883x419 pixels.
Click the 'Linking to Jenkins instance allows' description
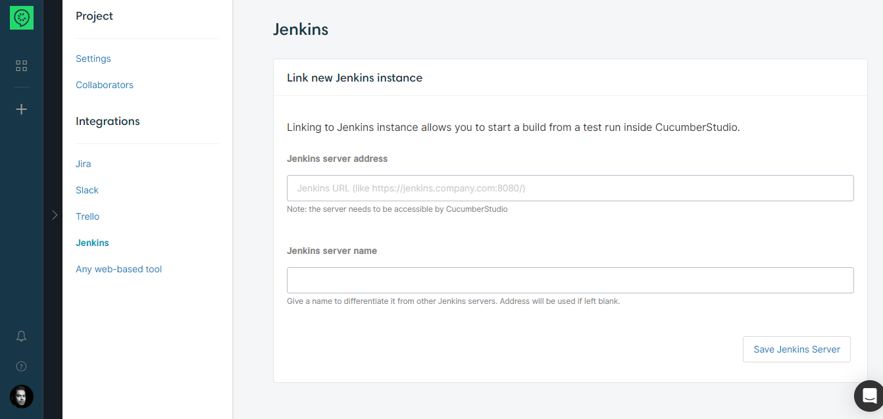[x=513, y=128]
